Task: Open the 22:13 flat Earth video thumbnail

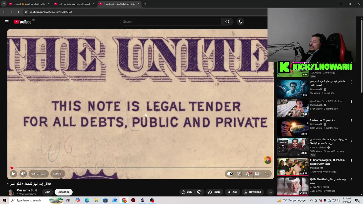Action: click(292, 127)
